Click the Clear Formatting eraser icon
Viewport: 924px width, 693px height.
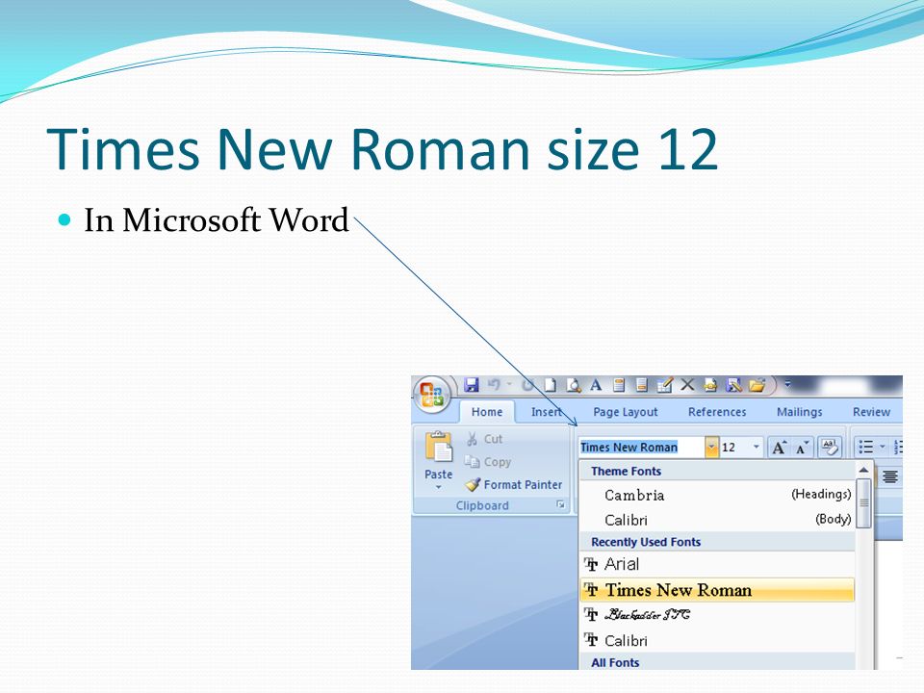[x=830, y=448]
